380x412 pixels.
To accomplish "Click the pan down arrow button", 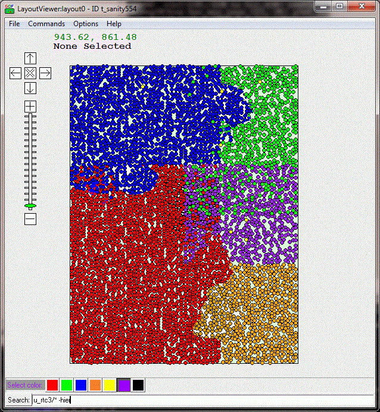I will point(30,88).
